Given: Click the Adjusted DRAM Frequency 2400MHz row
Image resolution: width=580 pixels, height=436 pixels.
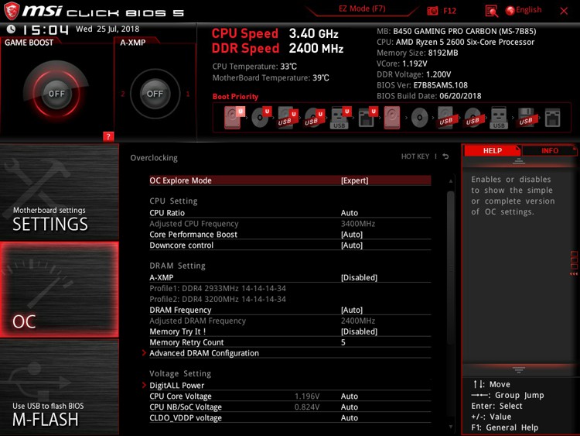Looking at the screenshot, I should pos(290,321).
